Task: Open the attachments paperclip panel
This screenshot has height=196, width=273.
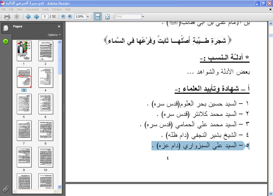Action: [x=5, y=189]
